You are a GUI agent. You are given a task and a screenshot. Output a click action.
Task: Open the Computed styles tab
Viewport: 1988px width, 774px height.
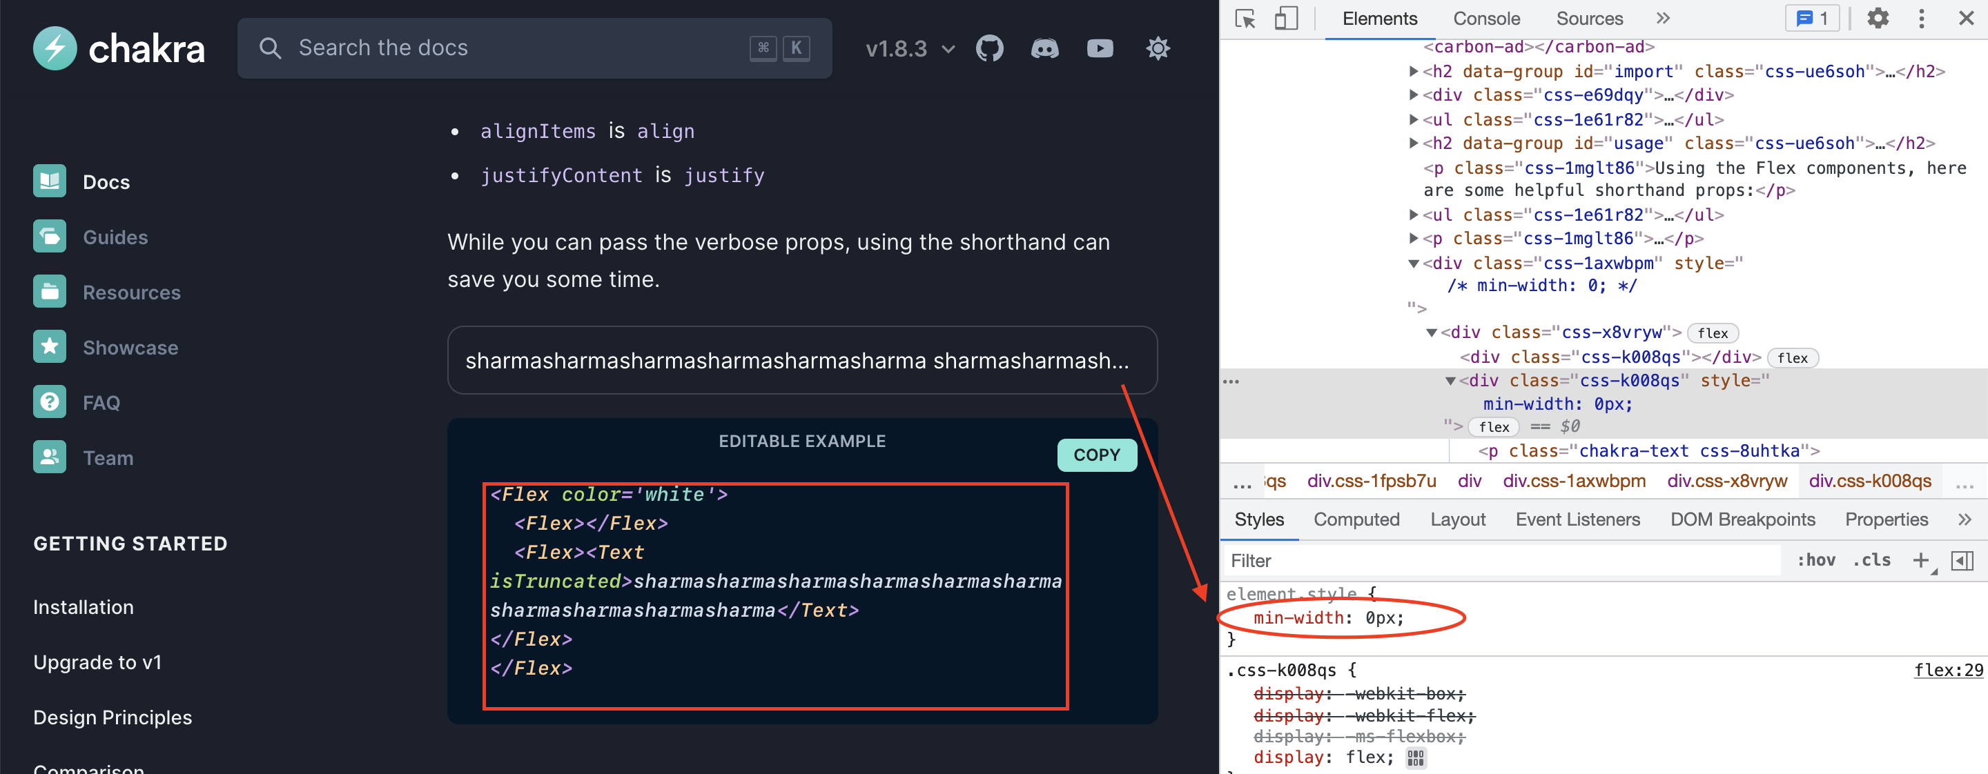coord(1356,519)
